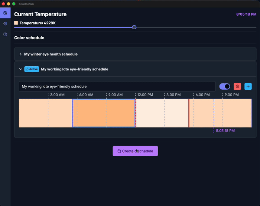Click the Create a schedule button
Image resolution: width=260 pixels, height=206 pixels.
point(135,151)
